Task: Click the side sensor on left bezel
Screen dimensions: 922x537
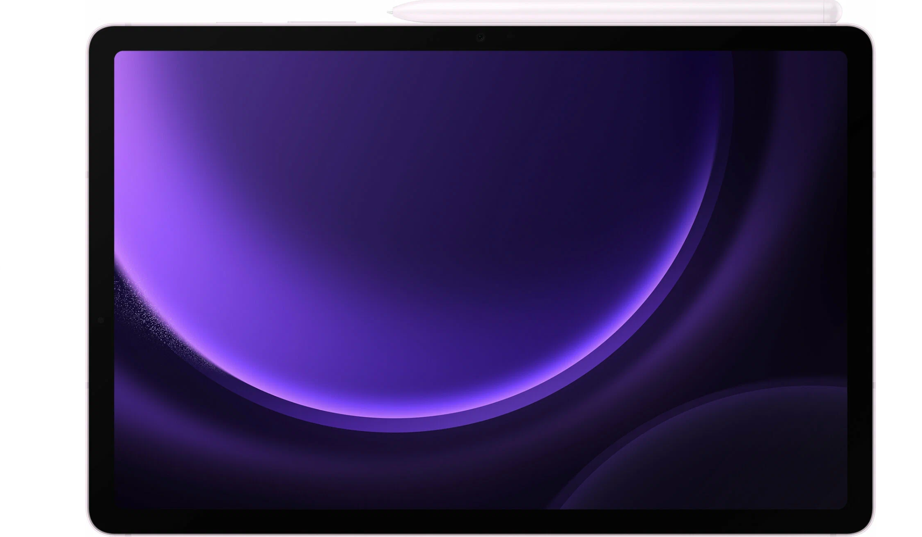Action: pos(101,320)
